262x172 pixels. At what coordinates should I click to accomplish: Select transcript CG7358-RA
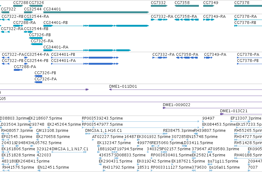[186, 17]
